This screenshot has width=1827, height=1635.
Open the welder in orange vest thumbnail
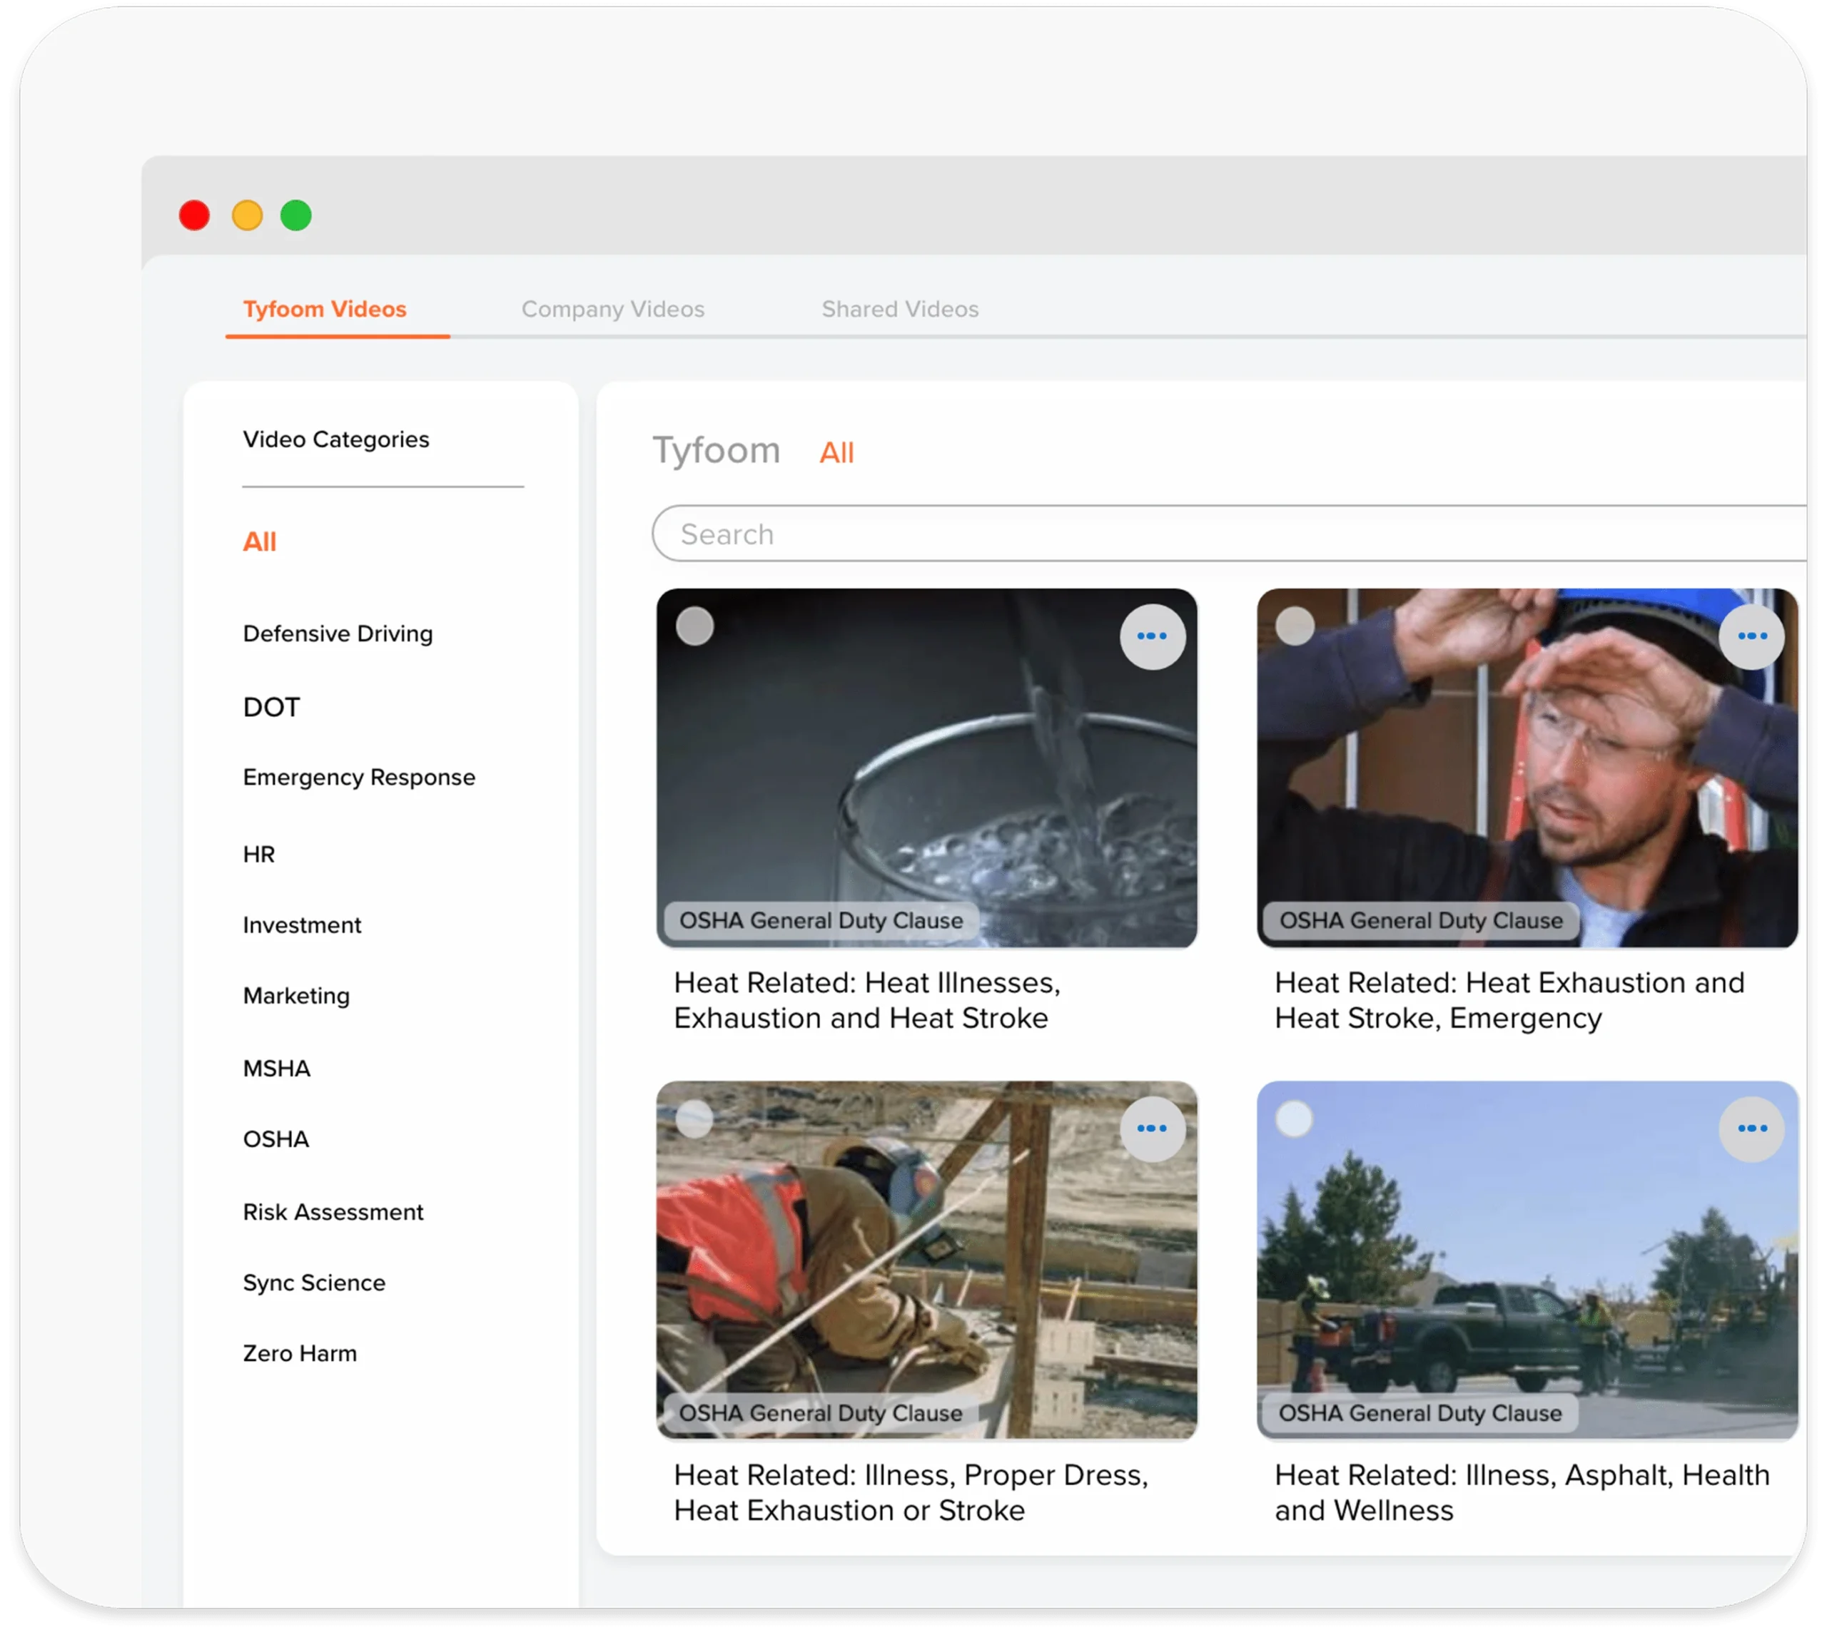click(x=926, y=1260)
